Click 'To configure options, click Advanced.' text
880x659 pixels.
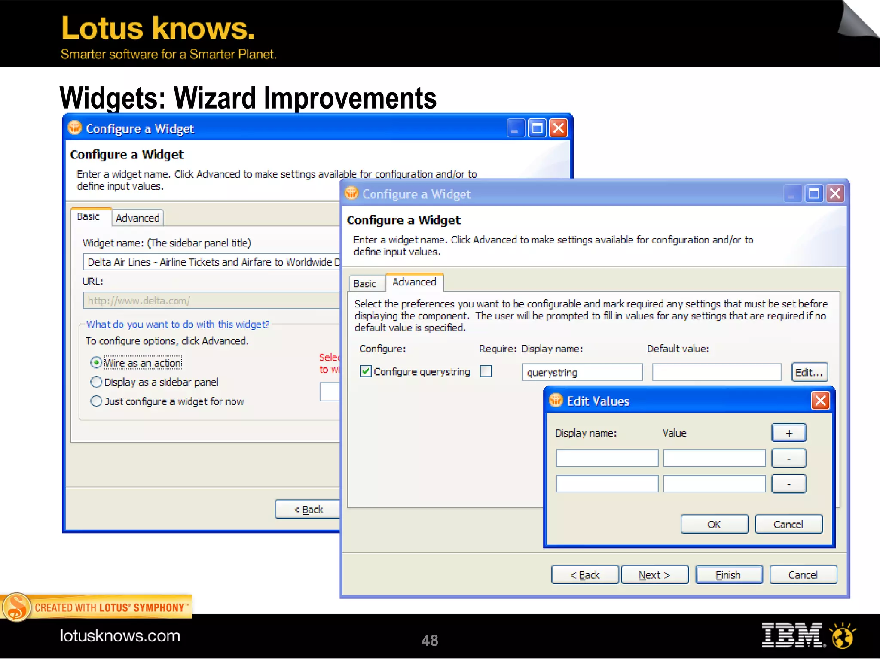167,341
